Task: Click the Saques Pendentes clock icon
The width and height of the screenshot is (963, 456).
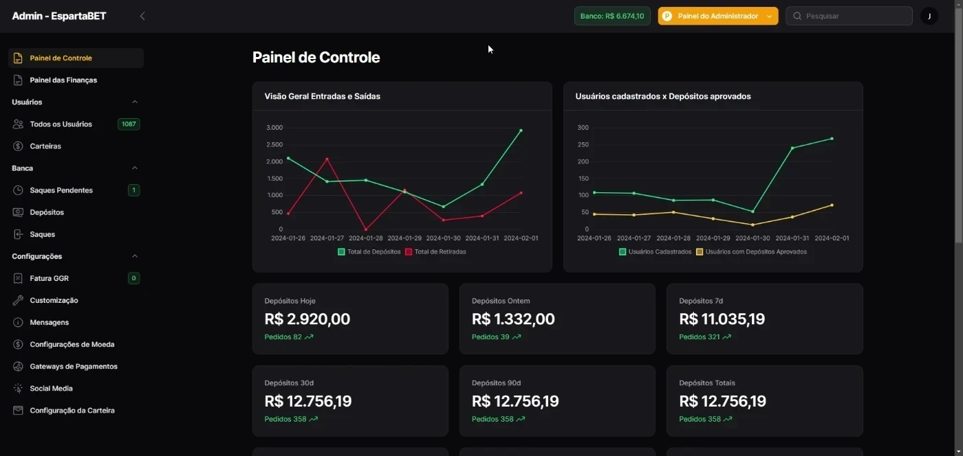Action: tap(18, 190)
